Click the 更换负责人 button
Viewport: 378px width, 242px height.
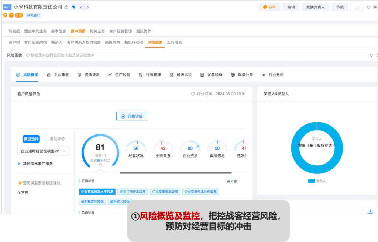[316, 7]
